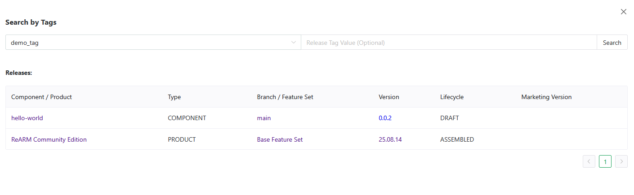Open the main branch link
Image resolution: width=634 pixels, height=195 pixels.
264,118
